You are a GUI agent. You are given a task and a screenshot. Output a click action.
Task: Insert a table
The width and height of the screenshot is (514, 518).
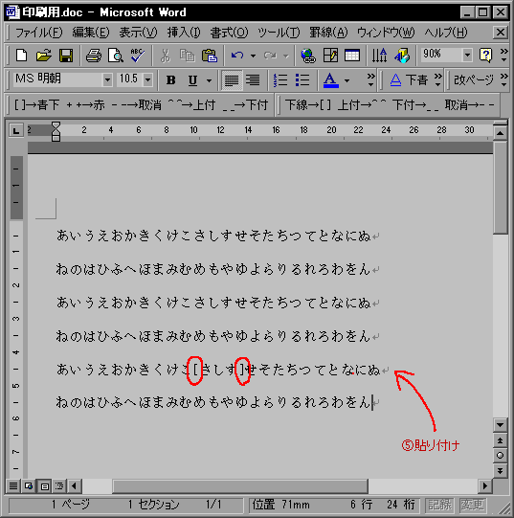tap(352, 56)
